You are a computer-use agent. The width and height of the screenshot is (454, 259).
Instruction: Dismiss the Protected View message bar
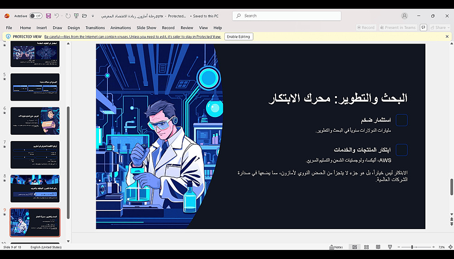[447, 37]
